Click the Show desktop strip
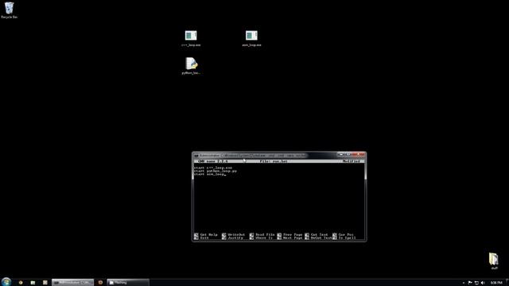 coord(507,283)
